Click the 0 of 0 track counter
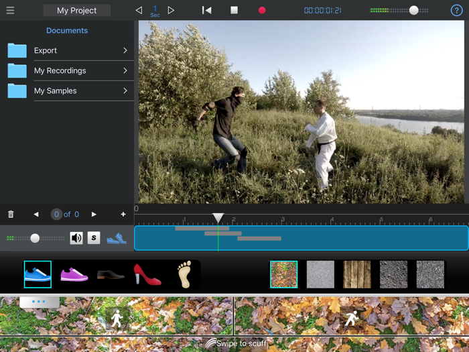The width and height of the screenshot is (469, 352). tap(65, 215)
